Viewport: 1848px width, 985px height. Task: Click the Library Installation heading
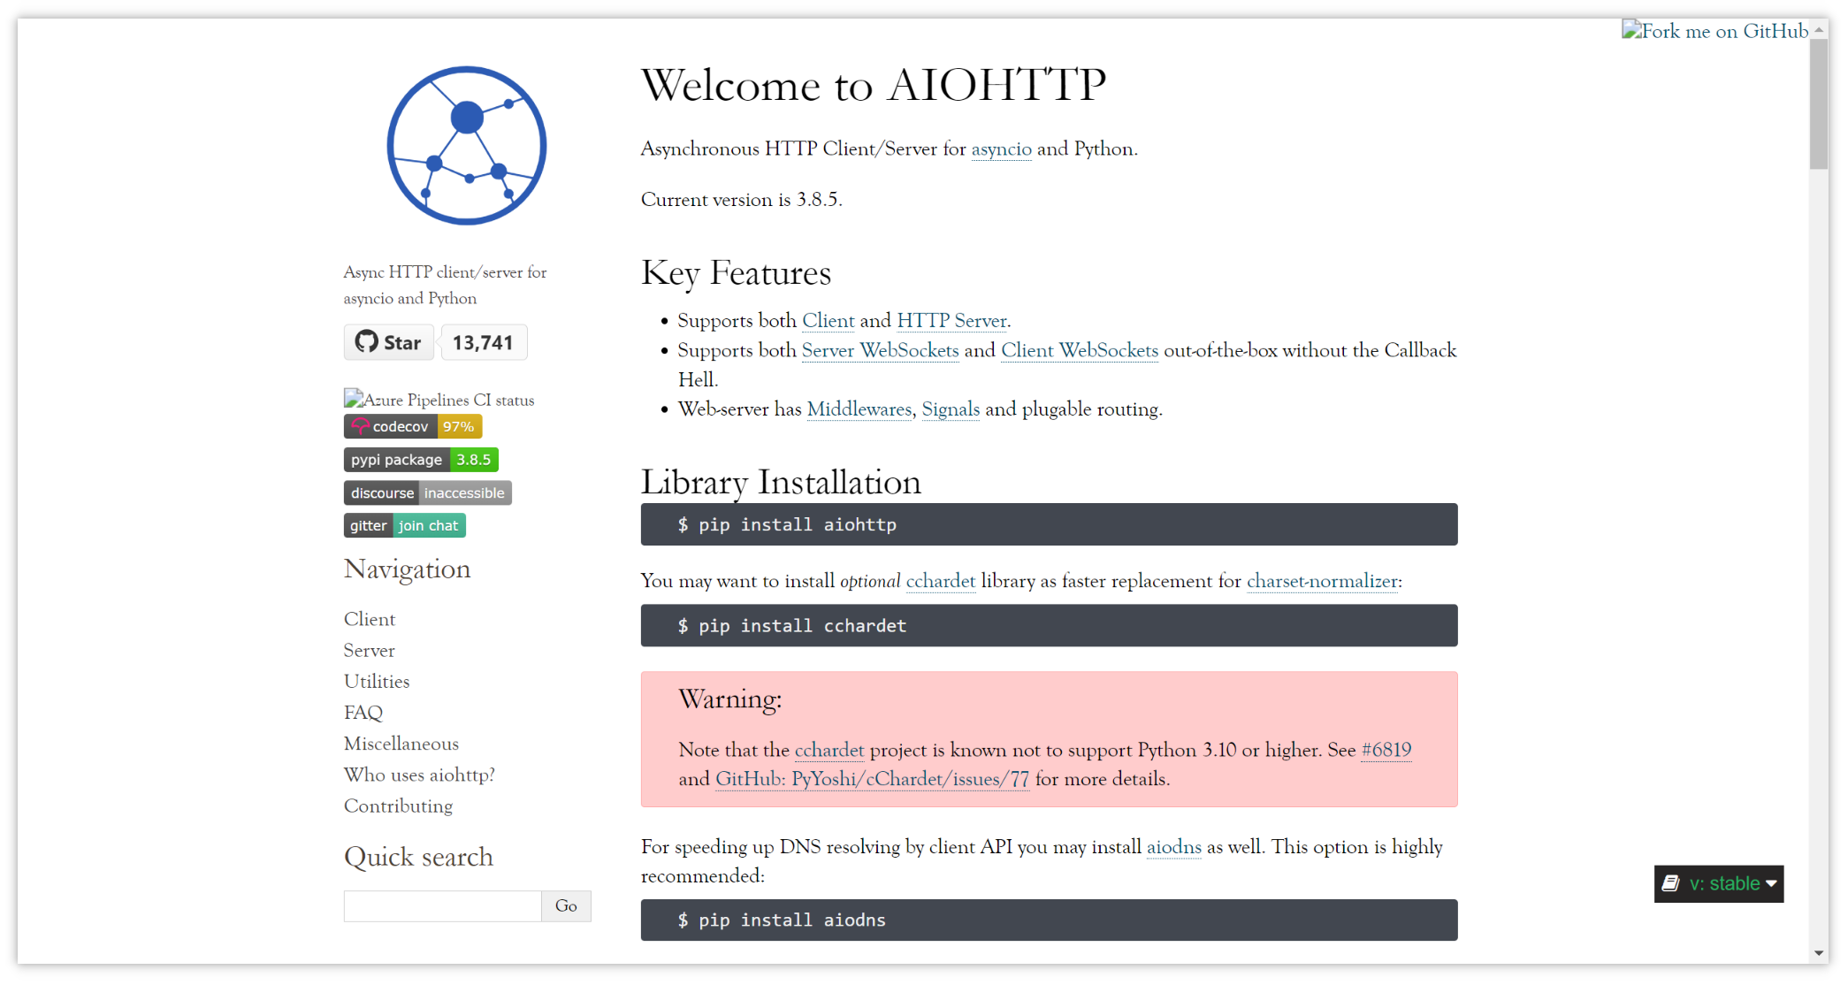click(x=781, y=483)
